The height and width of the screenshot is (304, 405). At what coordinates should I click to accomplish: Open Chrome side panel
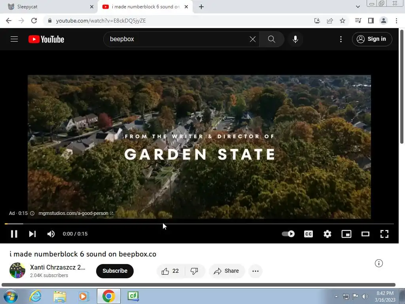click(371, 21)
